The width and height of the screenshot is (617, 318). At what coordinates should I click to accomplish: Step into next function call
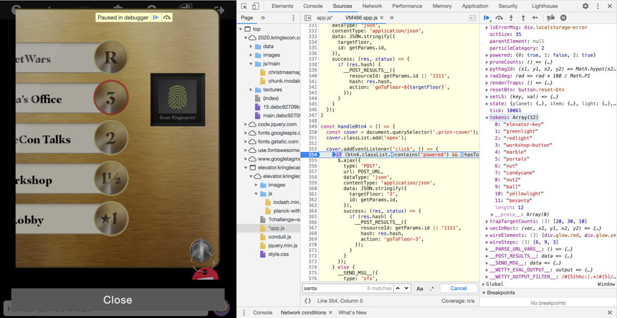point(511,18)
